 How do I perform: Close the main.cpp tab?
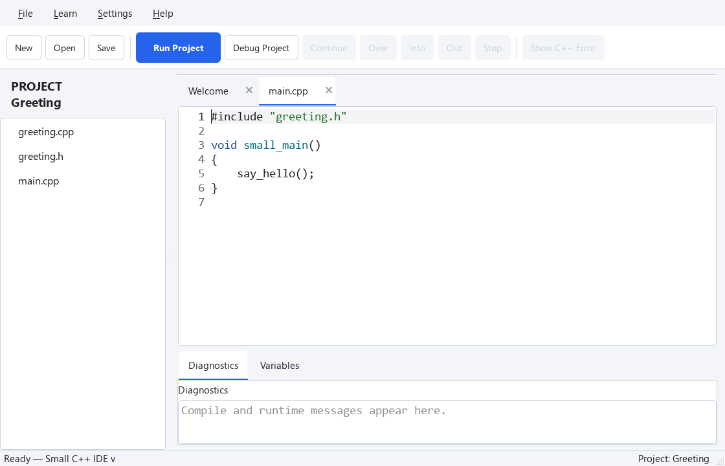coord(329,90)
